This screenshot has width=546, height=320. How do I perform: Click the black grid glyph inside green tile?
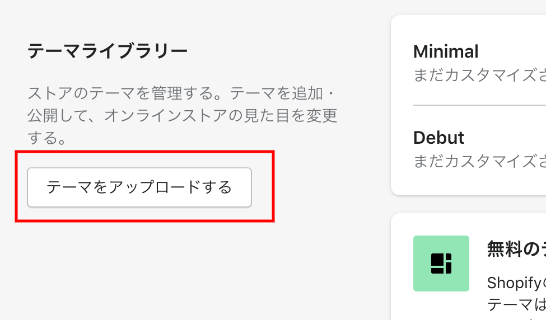441,263
